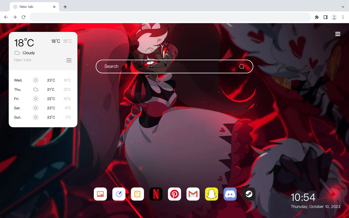Click the magnifier icon in Search bar

(242, 66)
